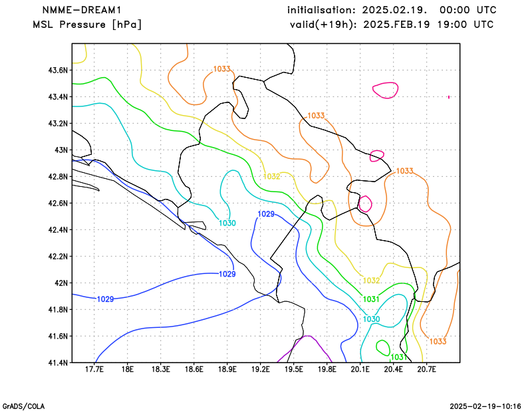This screenshot has width=532, height=411.
Task: Click the orange 1033 label near 41.6N
Action: (438, 341)
